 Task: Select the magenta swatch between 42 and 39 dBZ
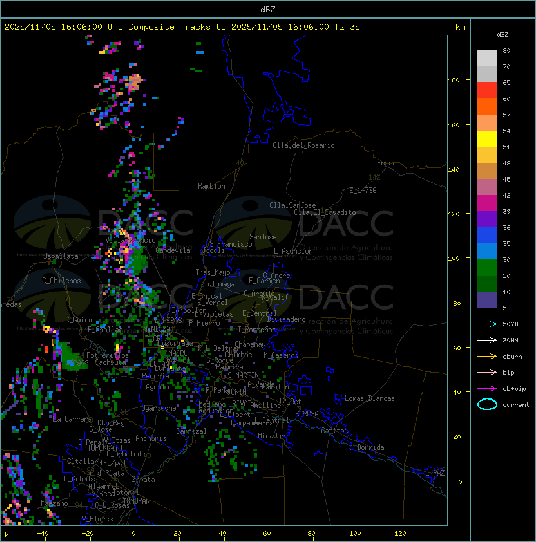[487, 203]
